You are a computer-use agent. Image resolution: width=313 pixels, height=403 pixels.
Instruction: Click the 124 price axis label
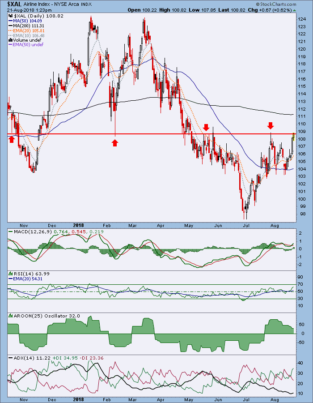tap(302, 19)
